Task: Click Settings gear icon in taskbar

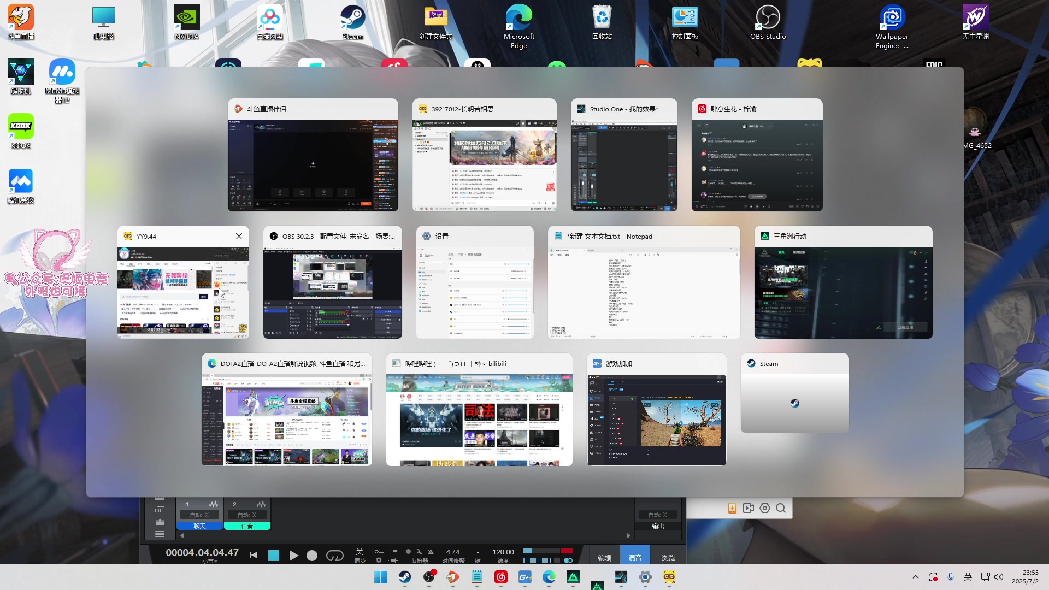Action: click(645, 577)
